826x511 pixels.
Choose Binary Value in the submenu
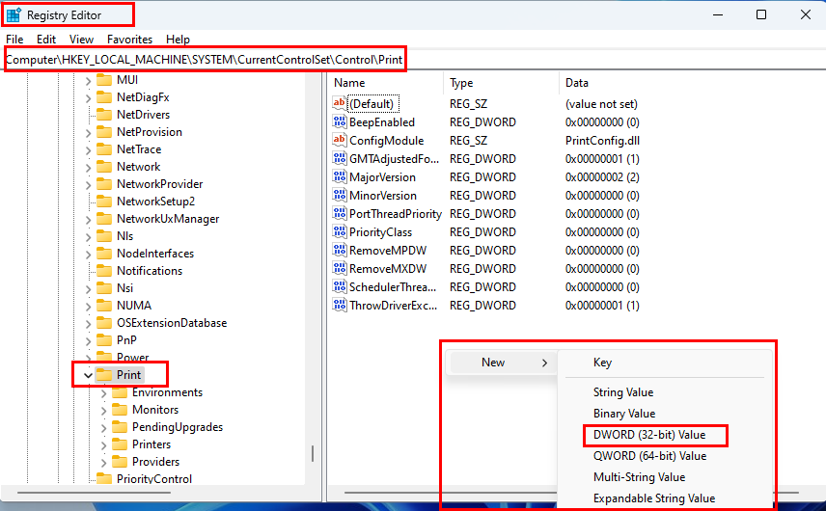(x=624, y=414)
